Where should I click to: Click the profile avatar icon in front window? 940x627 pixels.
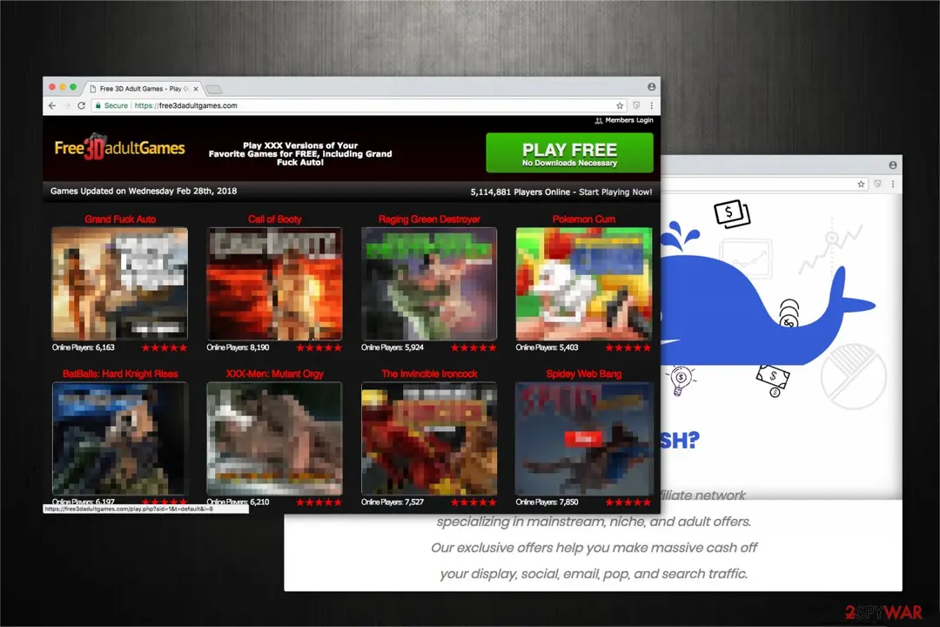coord(651,87)
